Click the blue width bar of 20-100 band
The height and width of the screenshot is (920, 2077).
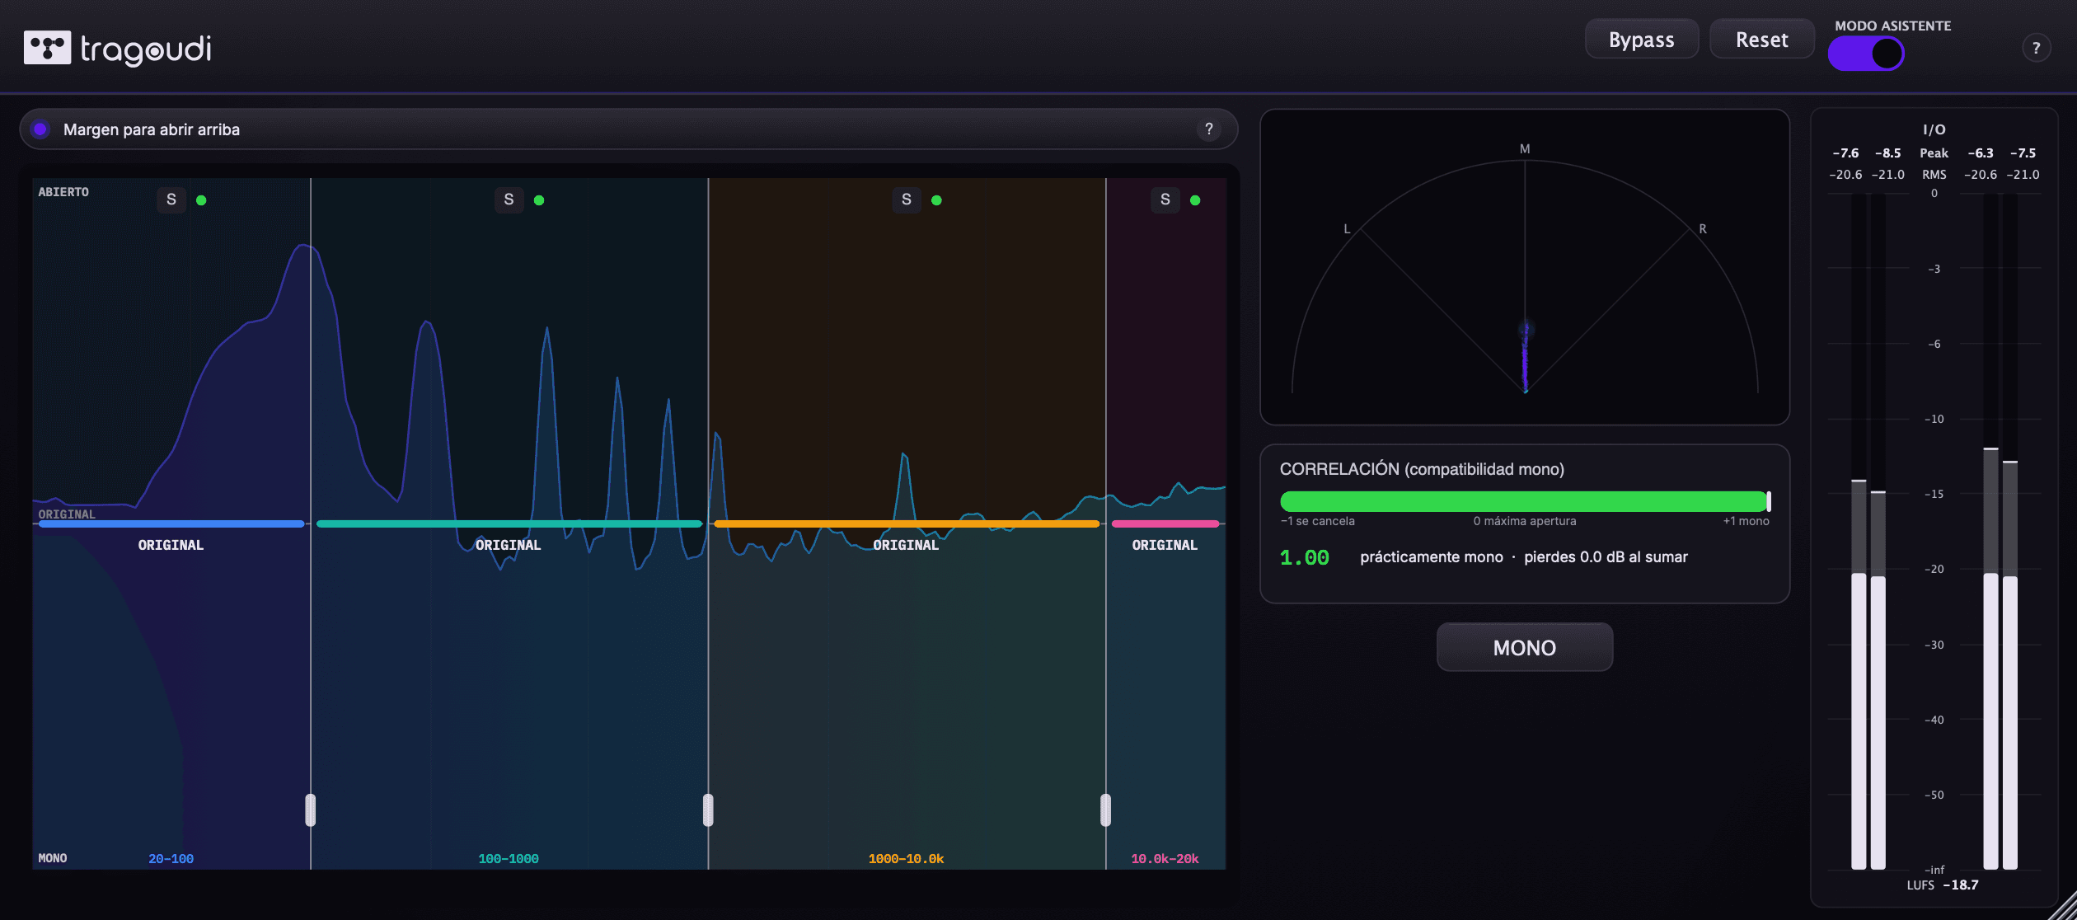(171, 523)
